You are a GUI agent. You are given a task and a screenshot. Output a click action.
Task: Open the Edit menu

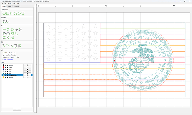tap(5, 3)
